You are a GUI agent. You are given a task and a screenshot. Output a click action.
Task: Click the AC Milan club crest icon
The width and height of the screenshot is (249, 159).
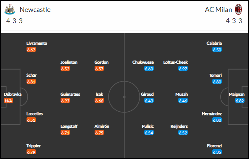tap(239, 9)
